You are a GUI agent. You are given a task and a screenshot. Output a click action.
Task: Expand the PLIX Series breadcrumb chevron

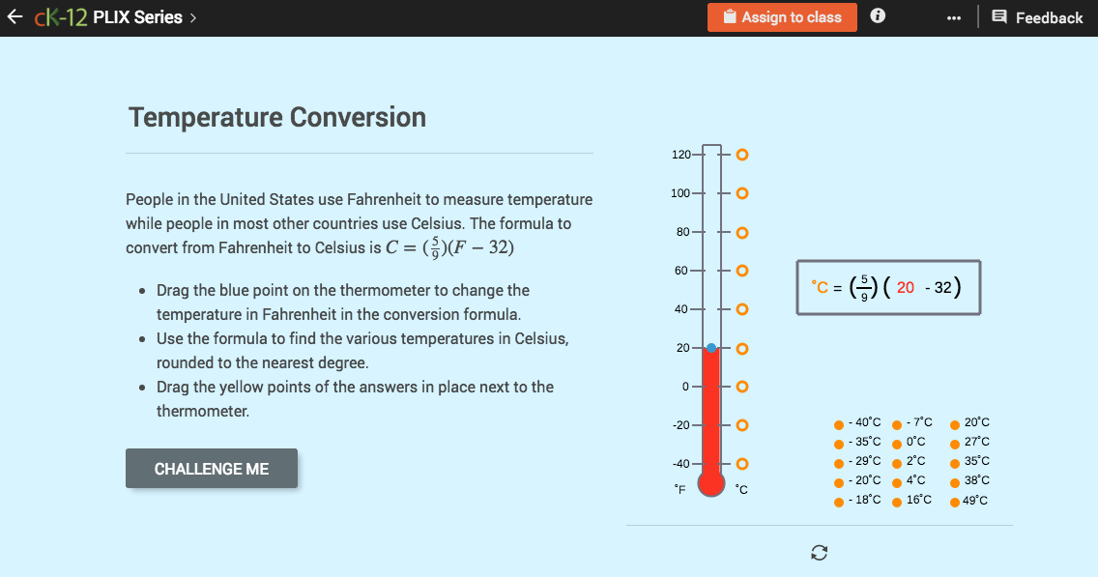pos(190,16)
